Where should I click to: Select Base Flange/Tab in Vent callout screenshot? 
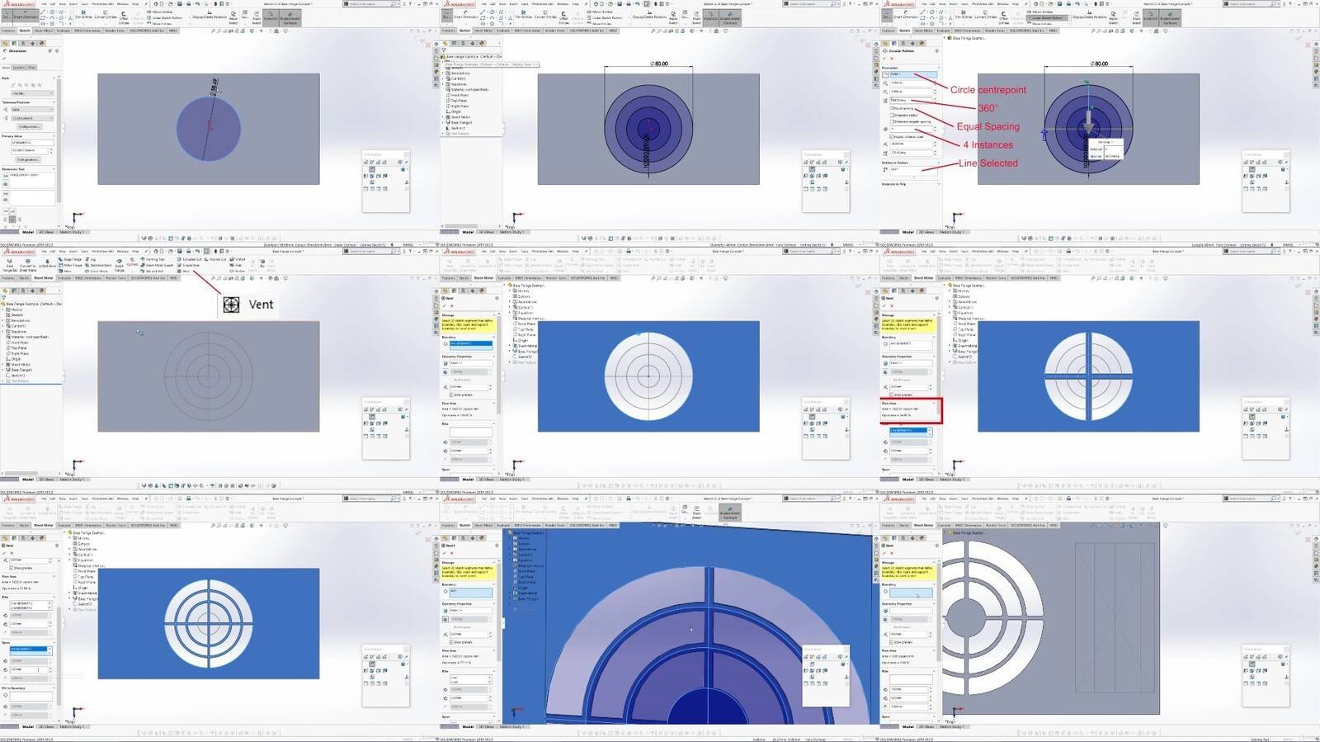point(9,264)
